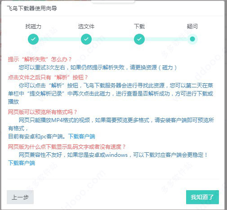Select the 找磁力 step label
Image resolution: width=227 pixels, height=210 pixels.
tap(33, 27)
